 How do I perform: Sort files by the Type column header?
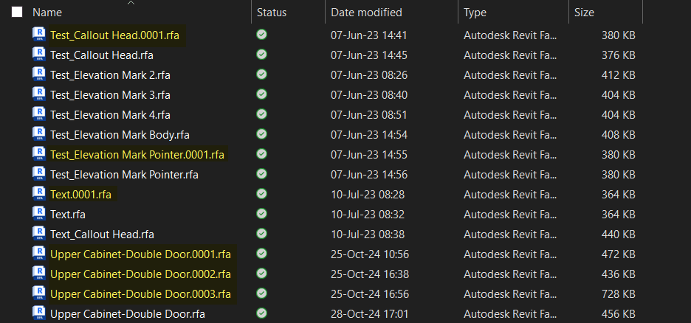point(475,13)
